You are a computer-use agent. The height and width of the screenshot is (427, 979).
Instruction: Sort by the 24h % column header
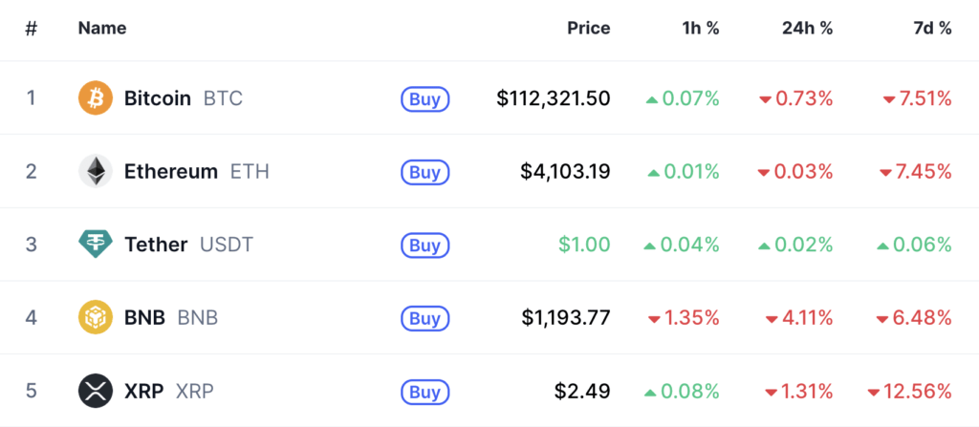[x=807, y=28]
